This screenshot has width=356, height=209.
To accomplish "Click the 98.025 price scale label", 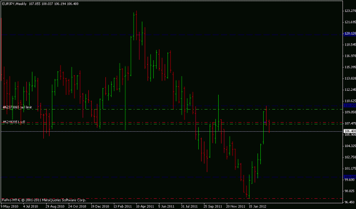I will coord(350,191).
